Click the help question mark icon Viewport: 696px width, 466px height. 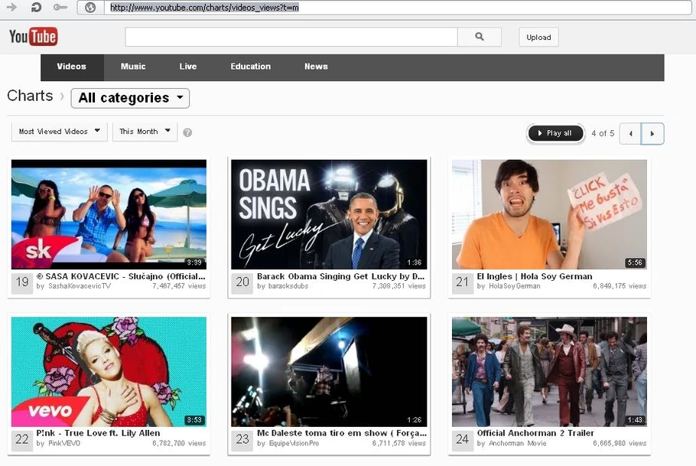point(187,132)
